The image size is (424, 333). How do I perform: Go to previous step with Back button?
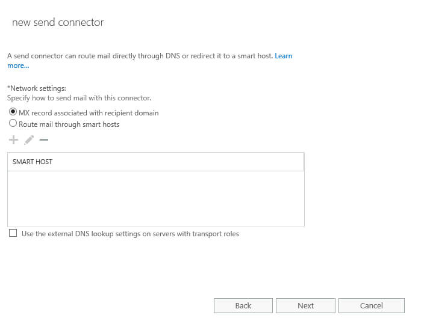pos(243,305)
